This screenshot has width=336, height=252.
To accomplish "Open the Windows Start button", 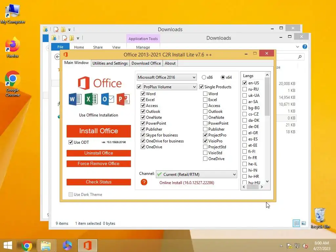I will (8, 245).
